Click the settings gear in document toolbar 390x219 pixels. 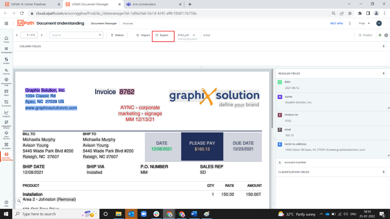pyautogui.click(x=386, y=35)
